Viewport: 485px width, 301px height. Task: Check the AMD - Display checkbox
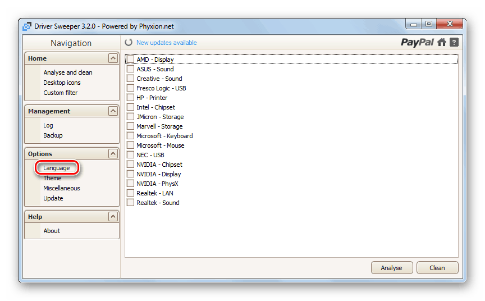click(x=131, y=59)
